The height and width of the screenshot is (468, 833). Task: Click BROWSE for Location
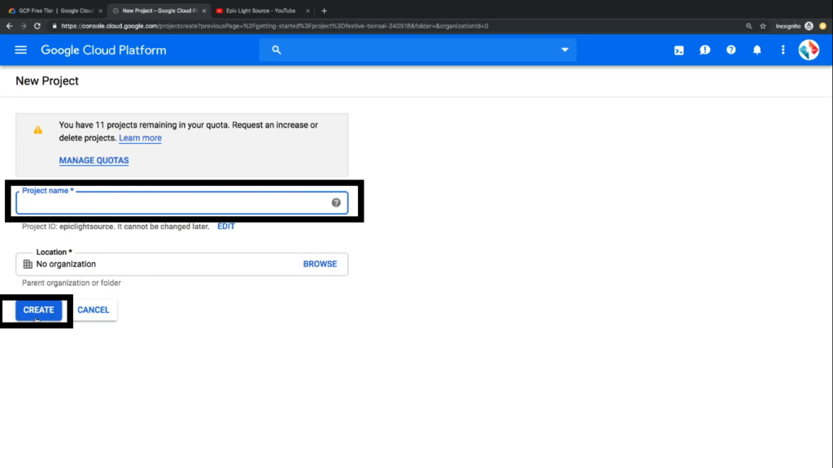tap(320, 264)
